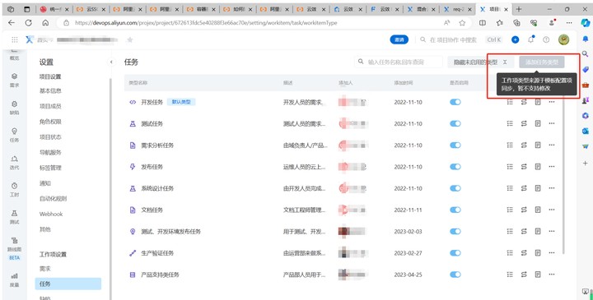This screenshot has width=593, height=300.
Task: Toggle enabled switch for 生产验证任务
Action: coord(455,253)
